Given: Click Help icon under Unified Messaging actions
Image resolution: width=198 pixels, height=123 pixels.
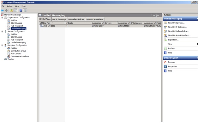Looking at the screenshot, I should coord(165,53).
